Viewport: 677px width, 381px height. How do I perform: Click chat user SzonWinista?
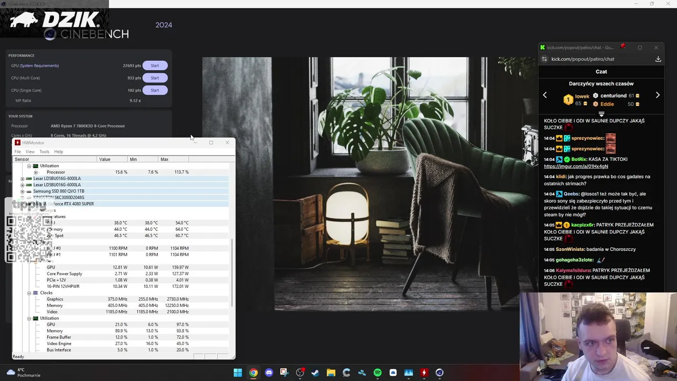570,249
